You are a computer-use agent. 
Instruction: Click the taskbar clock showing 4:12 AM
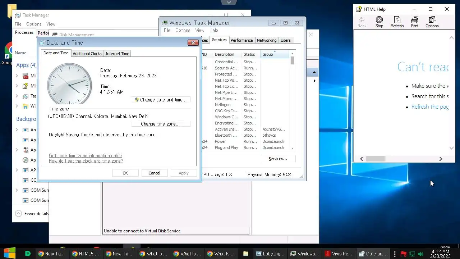(x=440, y=254)
